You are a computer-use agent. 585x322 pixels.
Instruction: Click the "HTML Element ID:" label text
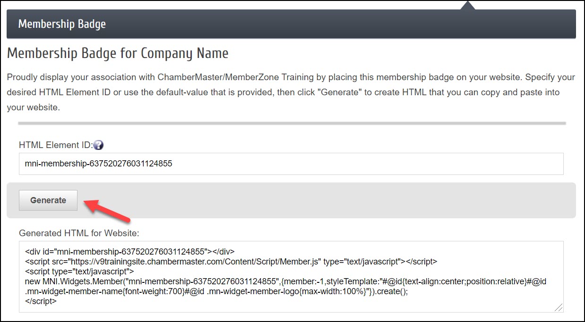tap(55, 145)
